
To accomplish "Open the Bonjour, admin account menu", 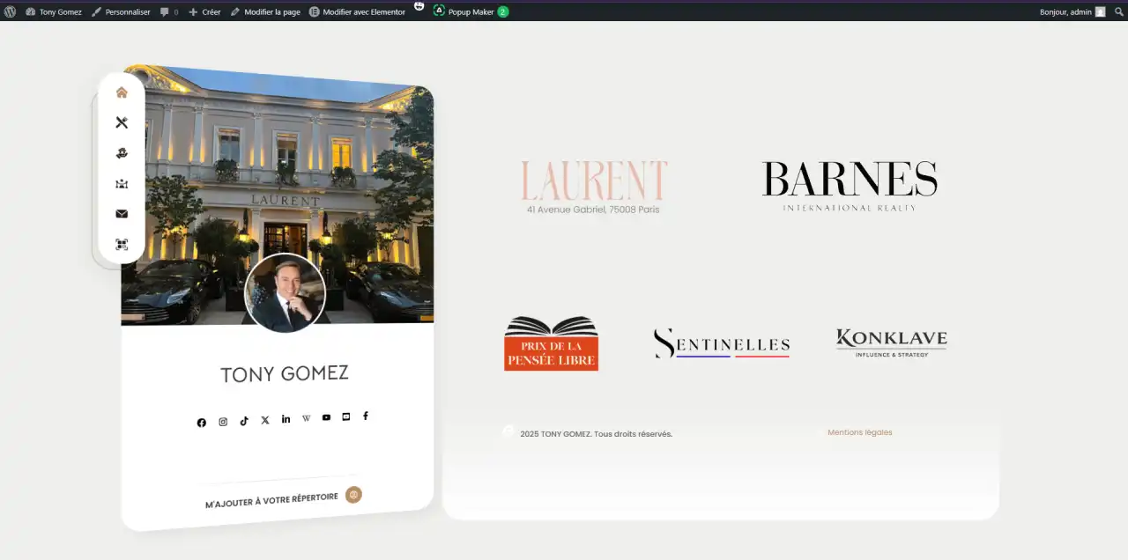I will pyautogui.click(x=1072, y=11).
